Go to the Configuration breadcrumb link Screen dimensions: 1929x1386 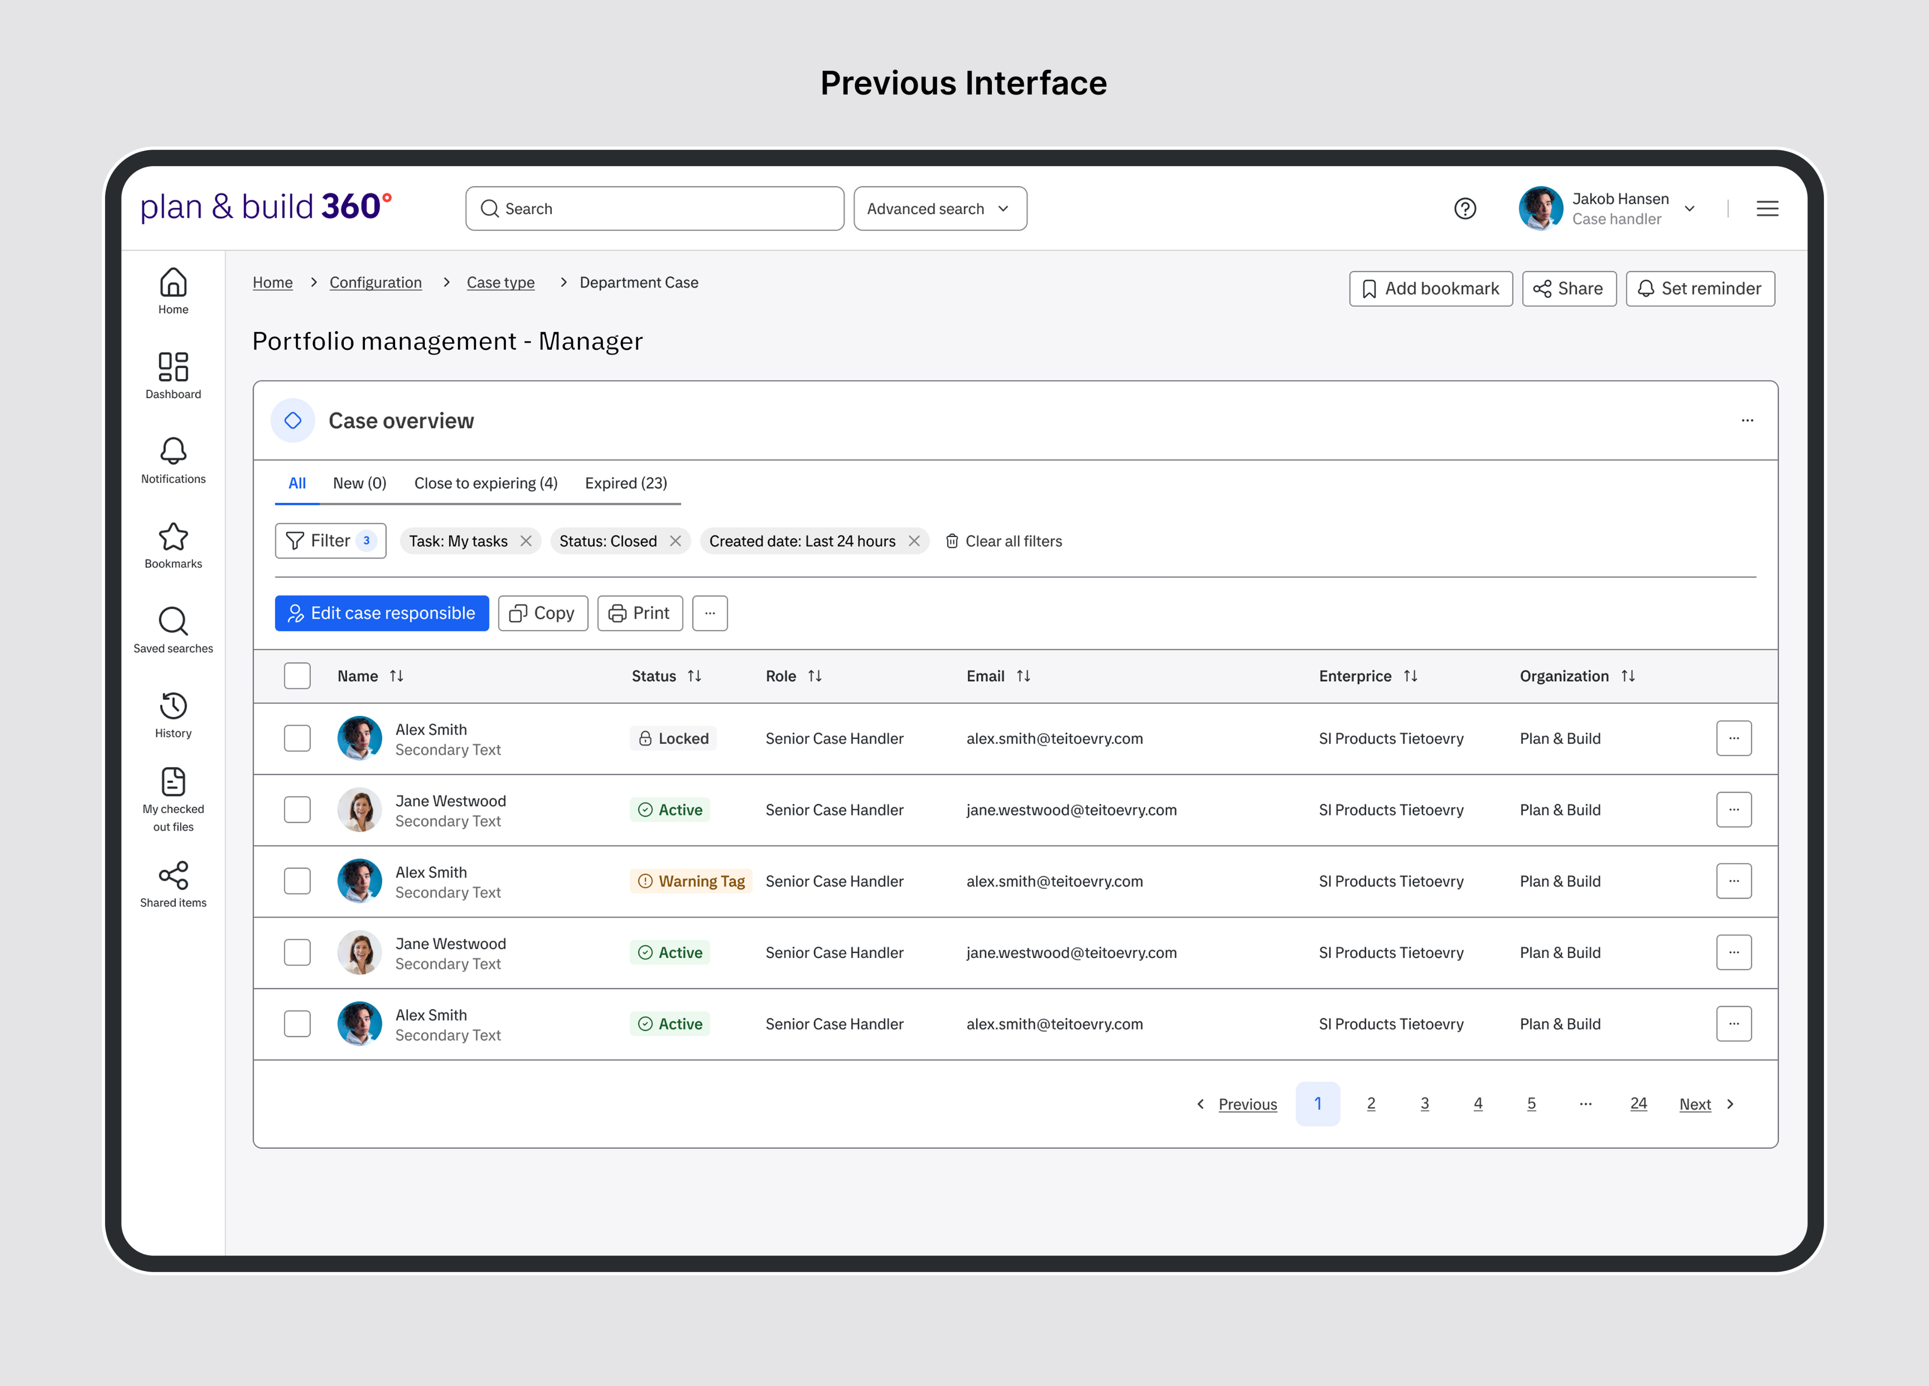(375, 282)
